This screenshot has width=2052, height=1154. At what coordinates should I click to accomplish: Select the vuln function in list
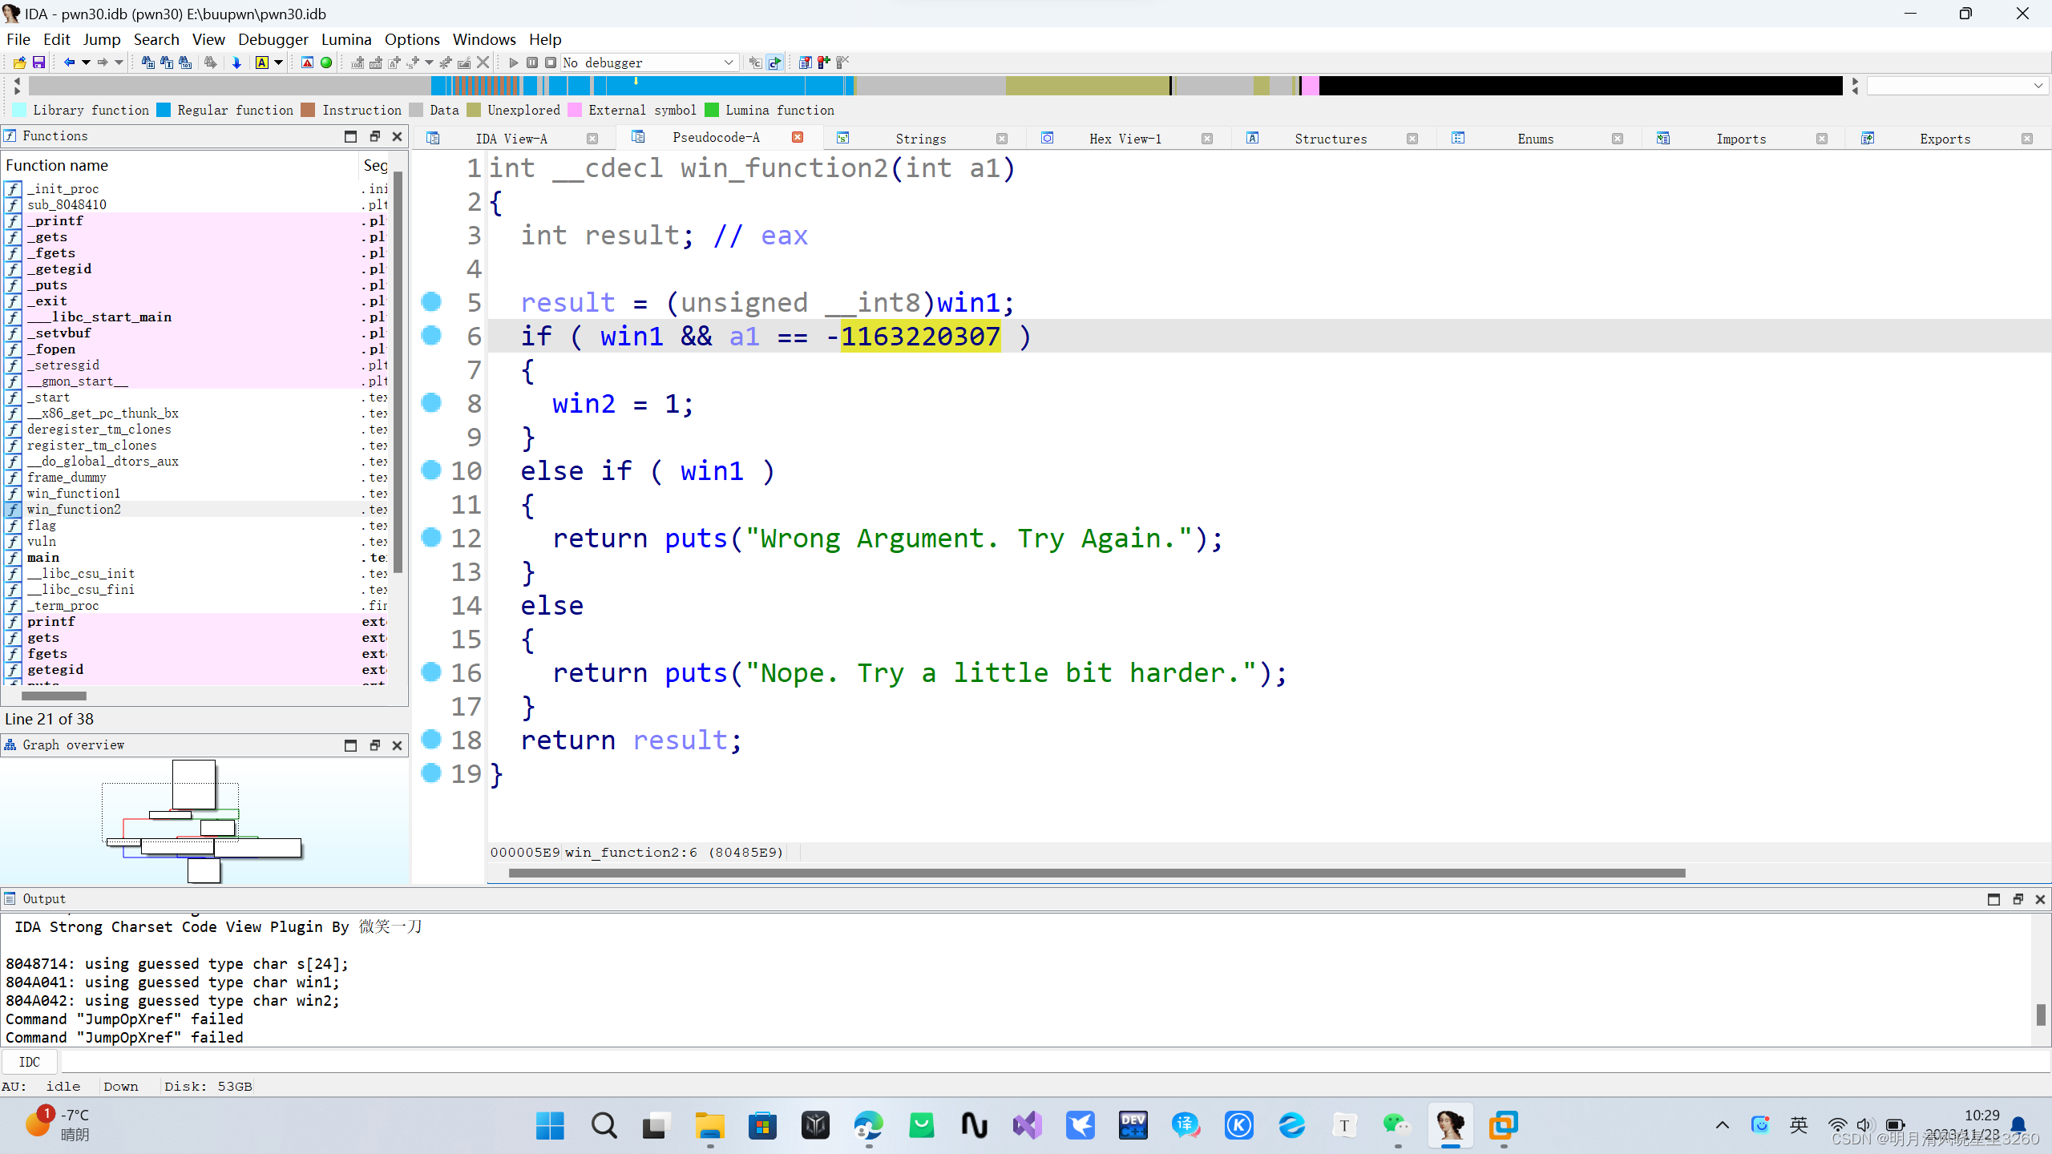click(42, 542)
